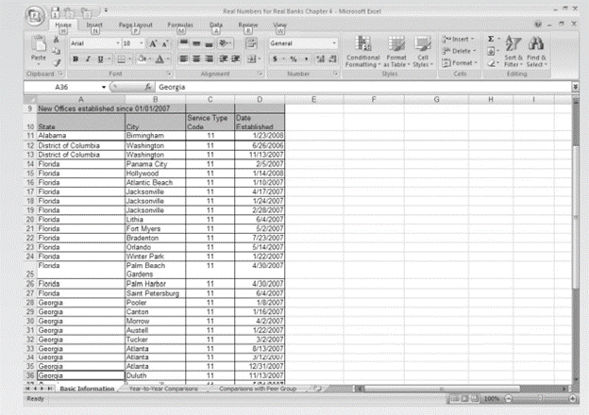The image size is (589, 415).
Task: Open Cell Styles gallery
Action: click(x=423, y=52)
